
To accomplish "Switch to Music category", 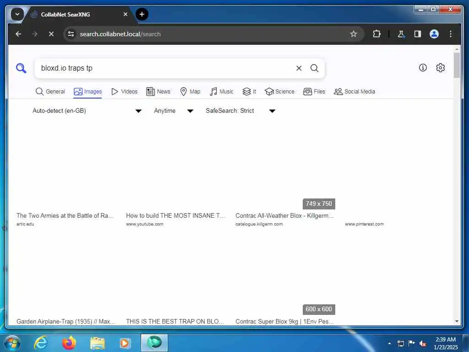I will pyautogui.click(x=221, y=92).
